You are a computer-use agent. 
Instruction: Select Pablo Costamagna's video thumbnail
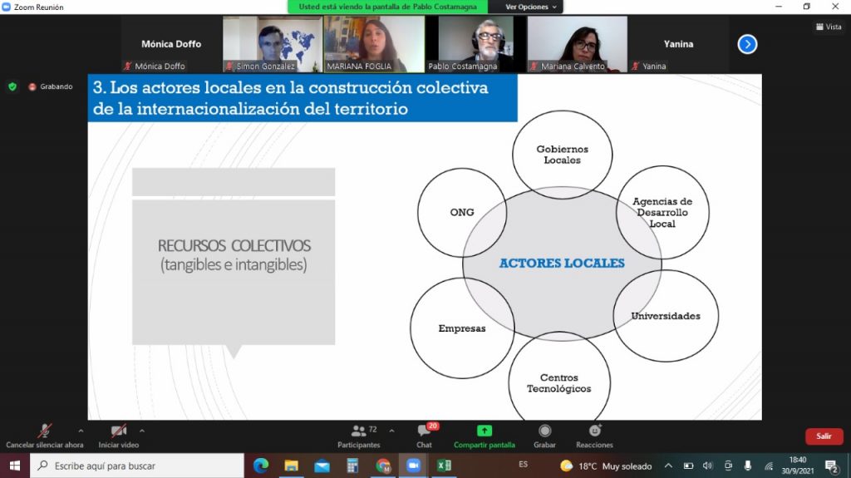pyautogui.click(x=475, y=44)
